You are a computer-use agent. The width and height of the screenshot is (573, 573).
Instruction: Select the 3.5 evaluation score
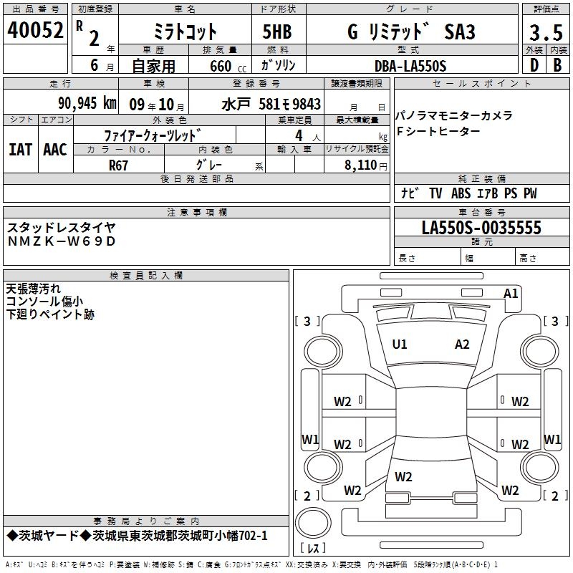[544, 32]
